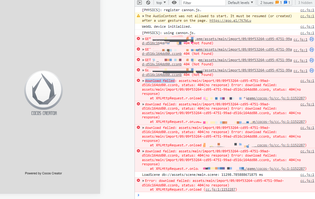Open cc.js:1 source link on WebGL message
This screenshot has height=199, width=315.
click(307, 26)
